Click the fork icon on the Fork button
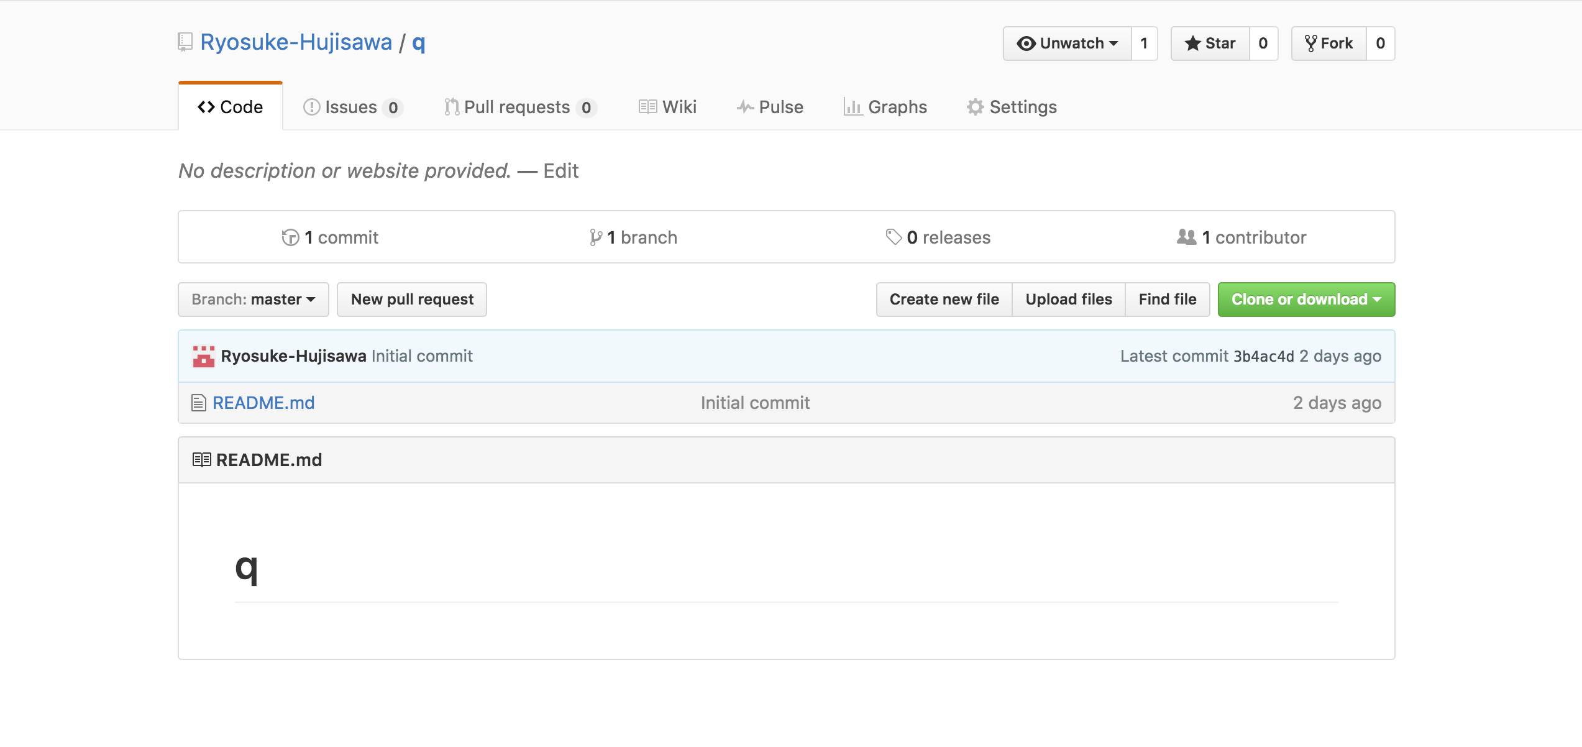This screenshot has height=747, width=1582. (x=1310, y=44)
